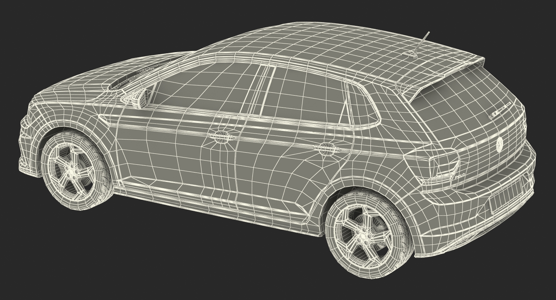Select the round logo emblem on tailgate
The height and width of the screenshot is (300, 556).
coord(499,144)
